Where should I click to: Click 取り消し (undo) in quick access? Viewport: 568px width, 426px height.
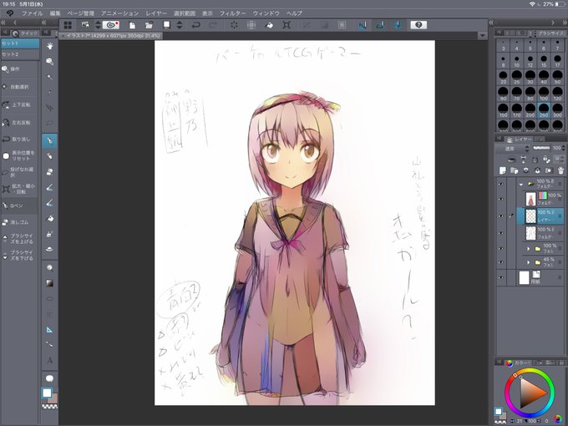[19, 139]
